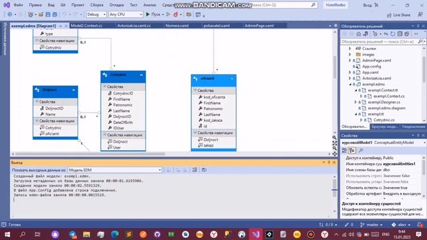The width and height of the screenshot is (427, 240).
Task: Collapse the Cotrydnic entity chevron
Action: 141,75
